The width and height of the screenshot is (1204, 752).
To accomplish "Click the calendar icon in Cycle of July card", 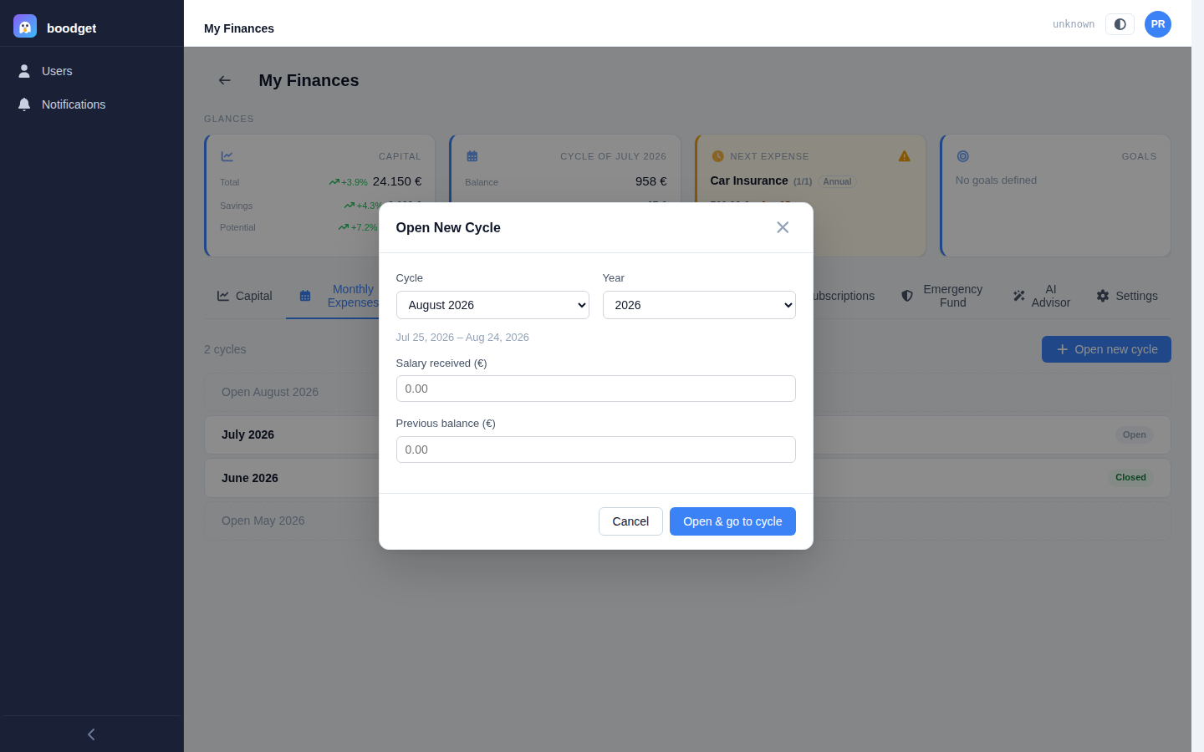I will tap(472, 156).
